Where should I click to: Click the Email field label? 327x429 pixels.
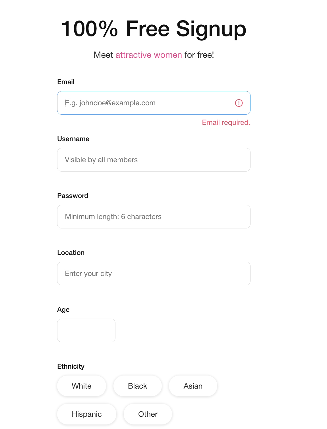tap(66, 82)
